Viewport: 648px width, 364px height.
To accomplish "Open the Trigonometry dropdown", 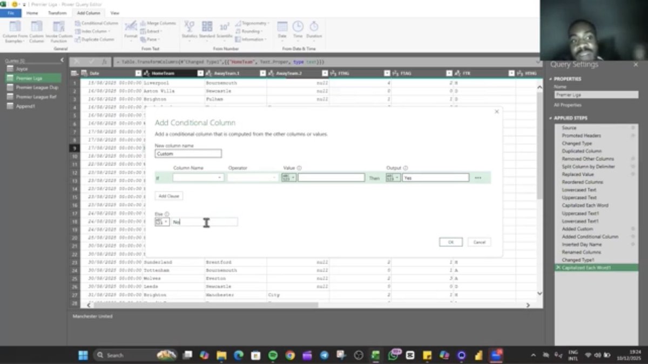I will pyautogui.click(x=252, y=23).
